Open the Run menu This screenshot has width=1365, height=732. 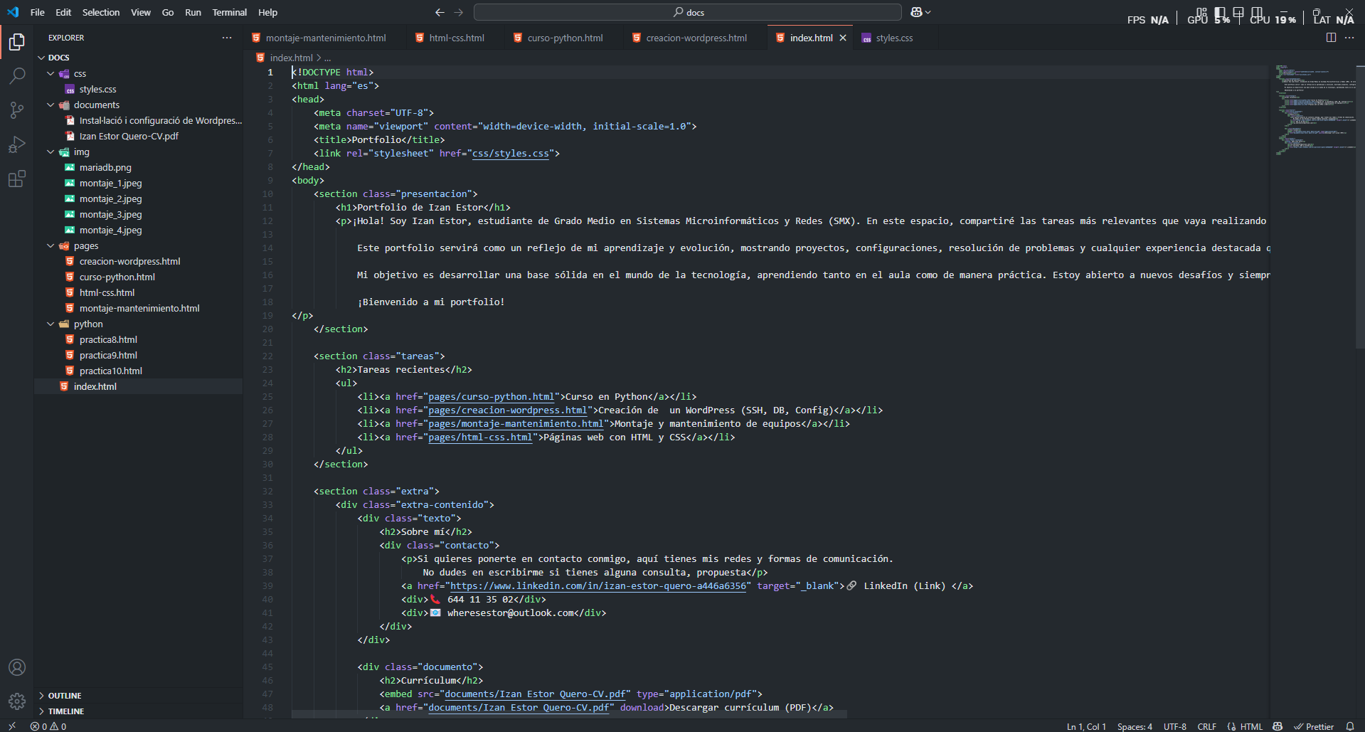click(193, 12)
